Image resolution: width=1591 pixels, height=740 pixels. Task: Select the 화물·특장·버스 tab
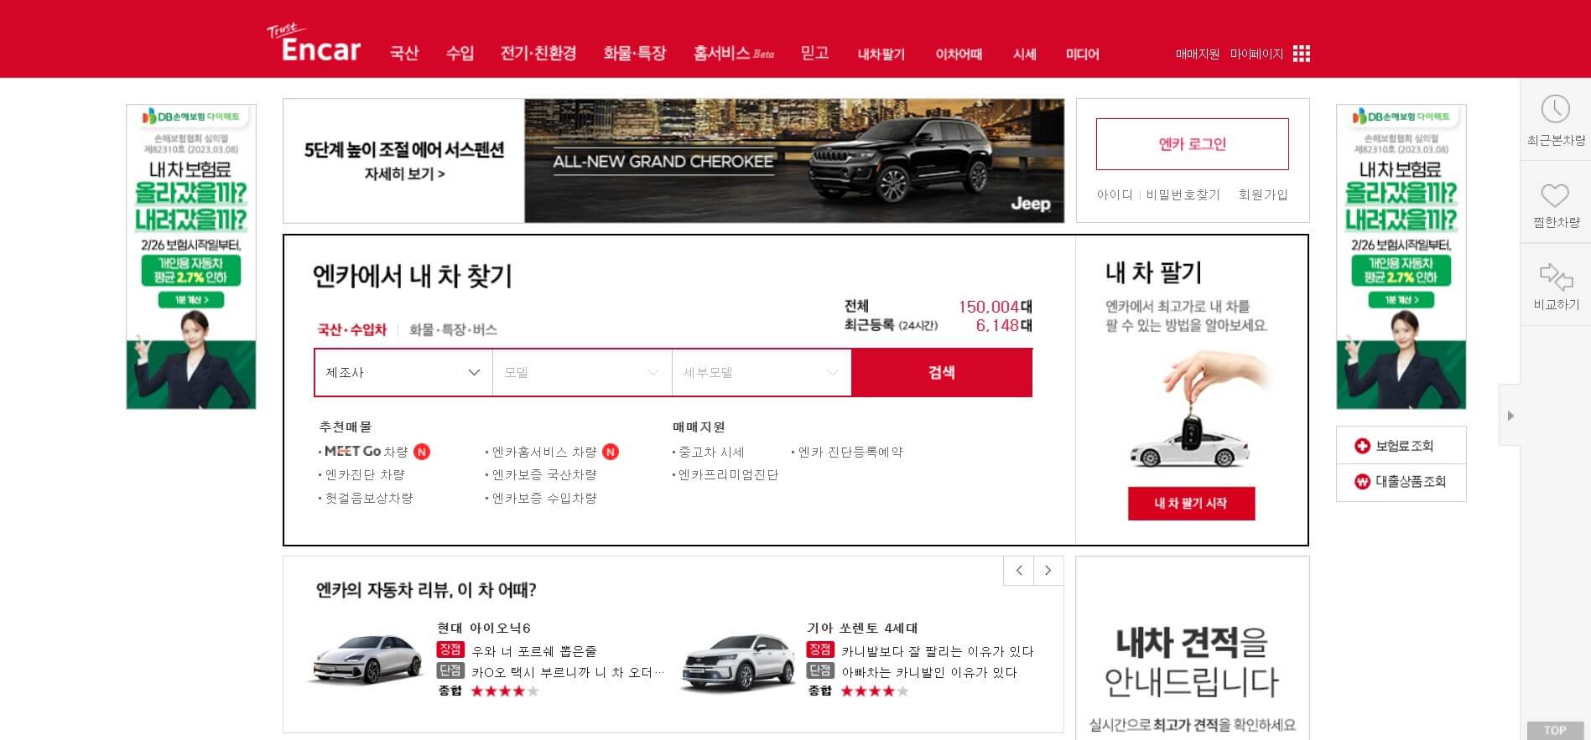tap(453, 329)
